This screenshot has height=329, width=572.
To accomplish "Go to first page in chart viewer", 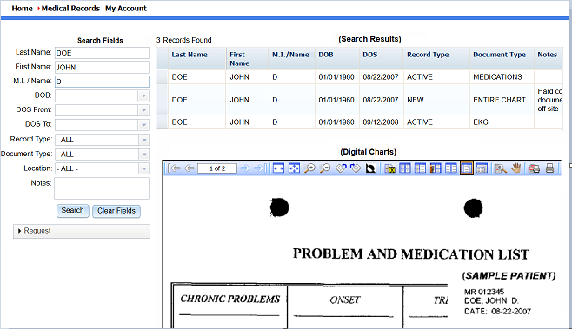I will click(x=174, y=168).
